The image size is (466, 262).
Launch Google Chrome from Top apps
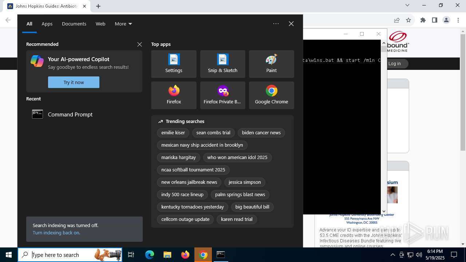[x=271, y=95]
